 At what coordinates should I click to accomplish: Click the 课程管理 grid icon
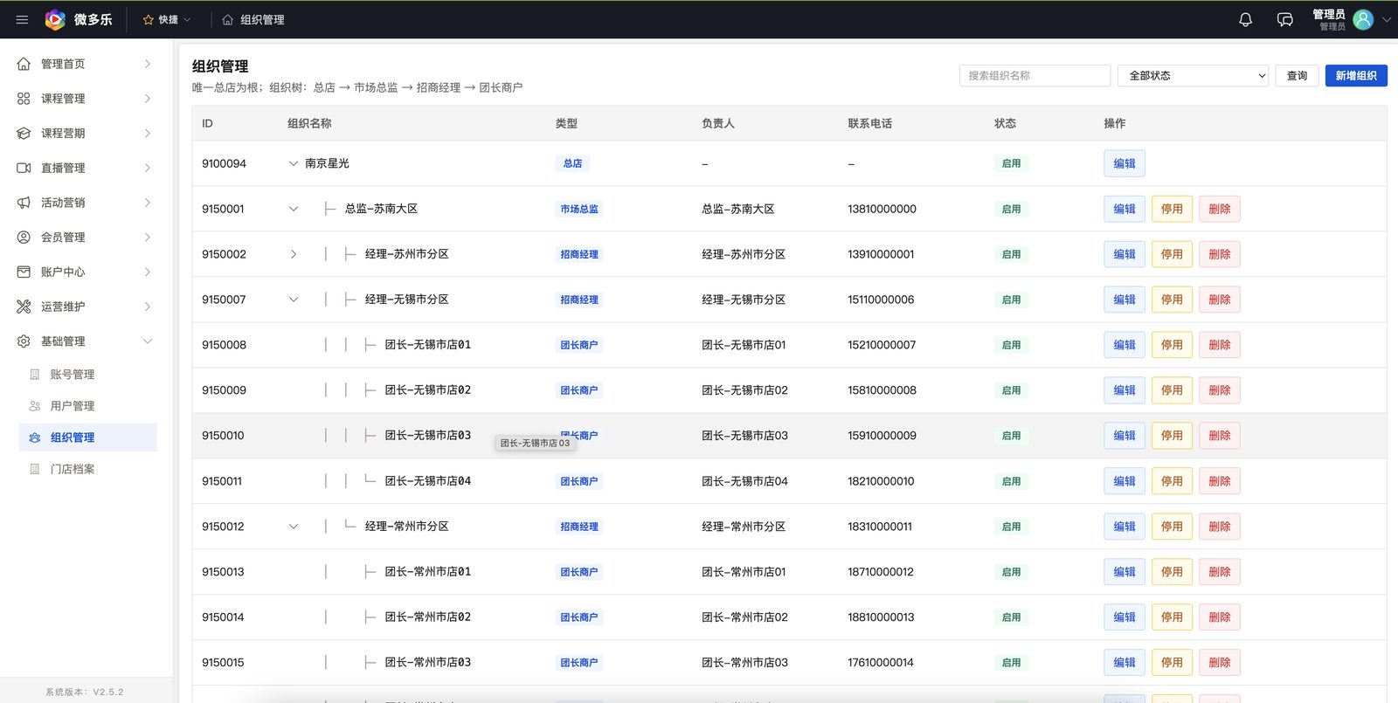24,99
